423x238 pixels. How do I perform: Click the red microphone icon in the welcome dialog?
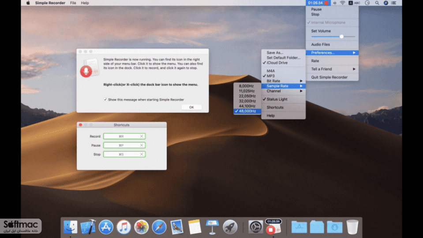tap(86, 71)
